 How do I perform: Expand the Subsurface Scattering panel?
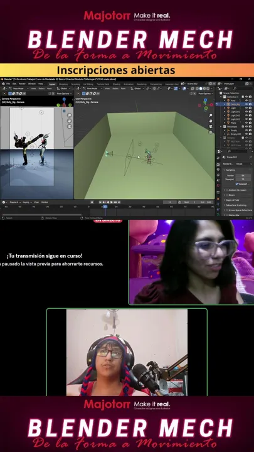[236, 205]
